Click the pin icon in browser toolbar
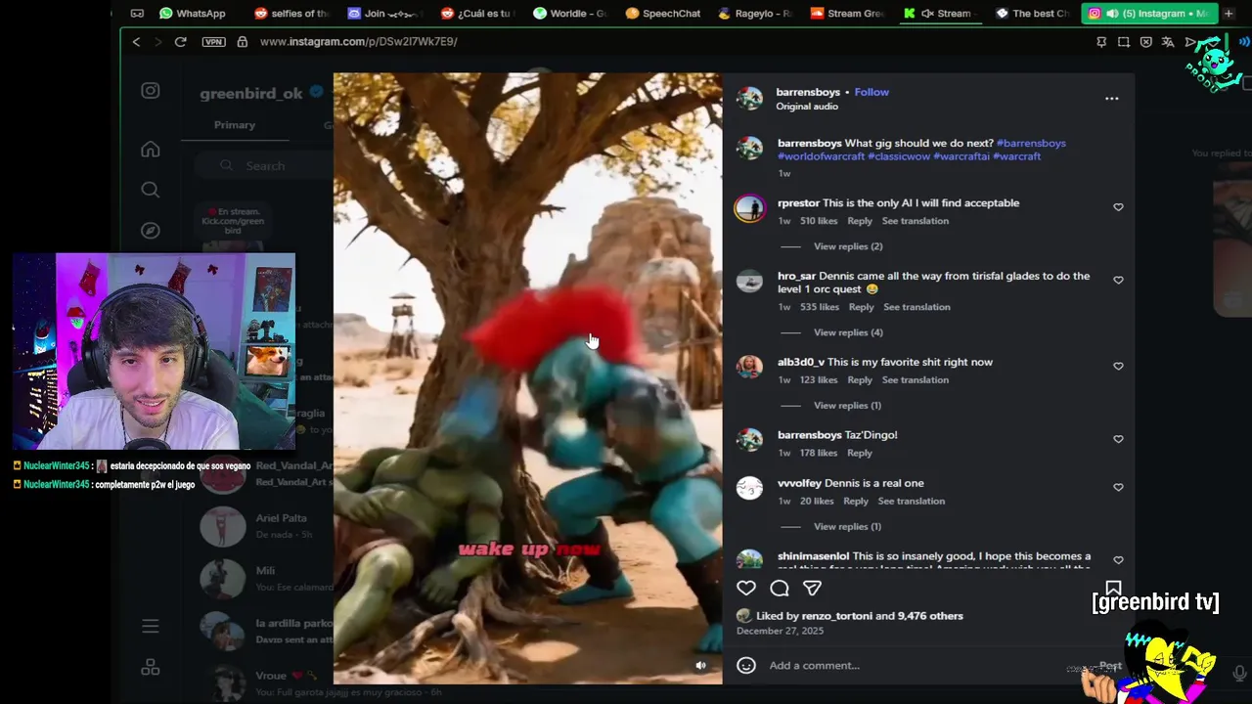Viewport: 1252px width, 704px height. tap(1101, 42)
